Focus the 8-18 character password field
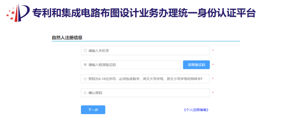 145,79
